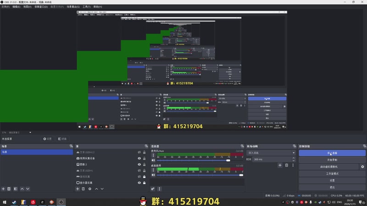Pop out the Scene Transitions dock
The height and width of the screenshot is (206, 367).
(x=295, y=146)
